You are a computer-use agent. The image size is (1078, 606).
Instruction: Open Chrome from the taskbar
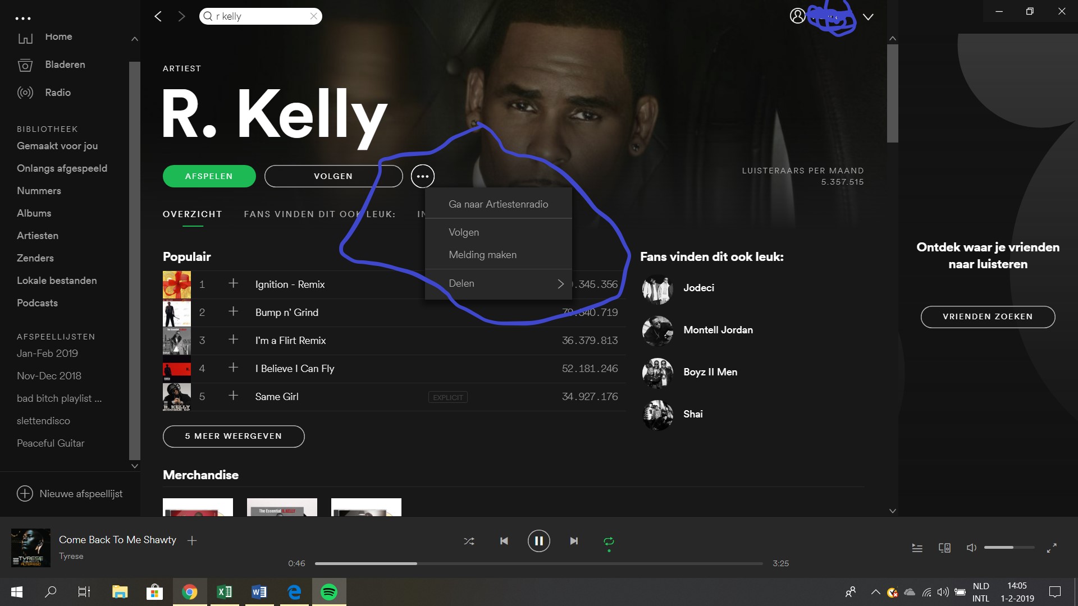189,592
